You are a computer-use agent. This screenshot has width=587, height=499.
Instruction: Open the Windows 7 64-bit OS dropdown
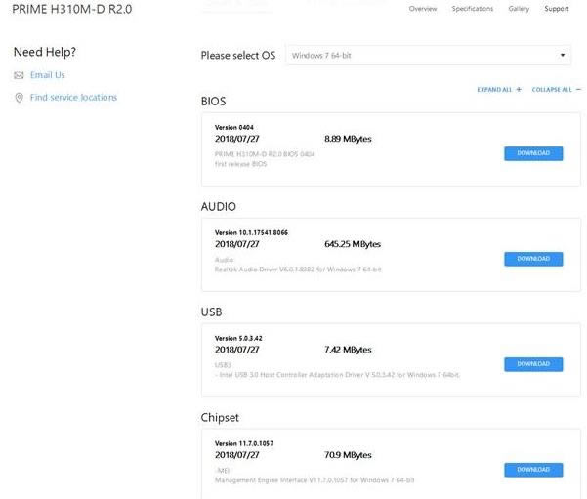pyautogui.click(x=430, y=56)
